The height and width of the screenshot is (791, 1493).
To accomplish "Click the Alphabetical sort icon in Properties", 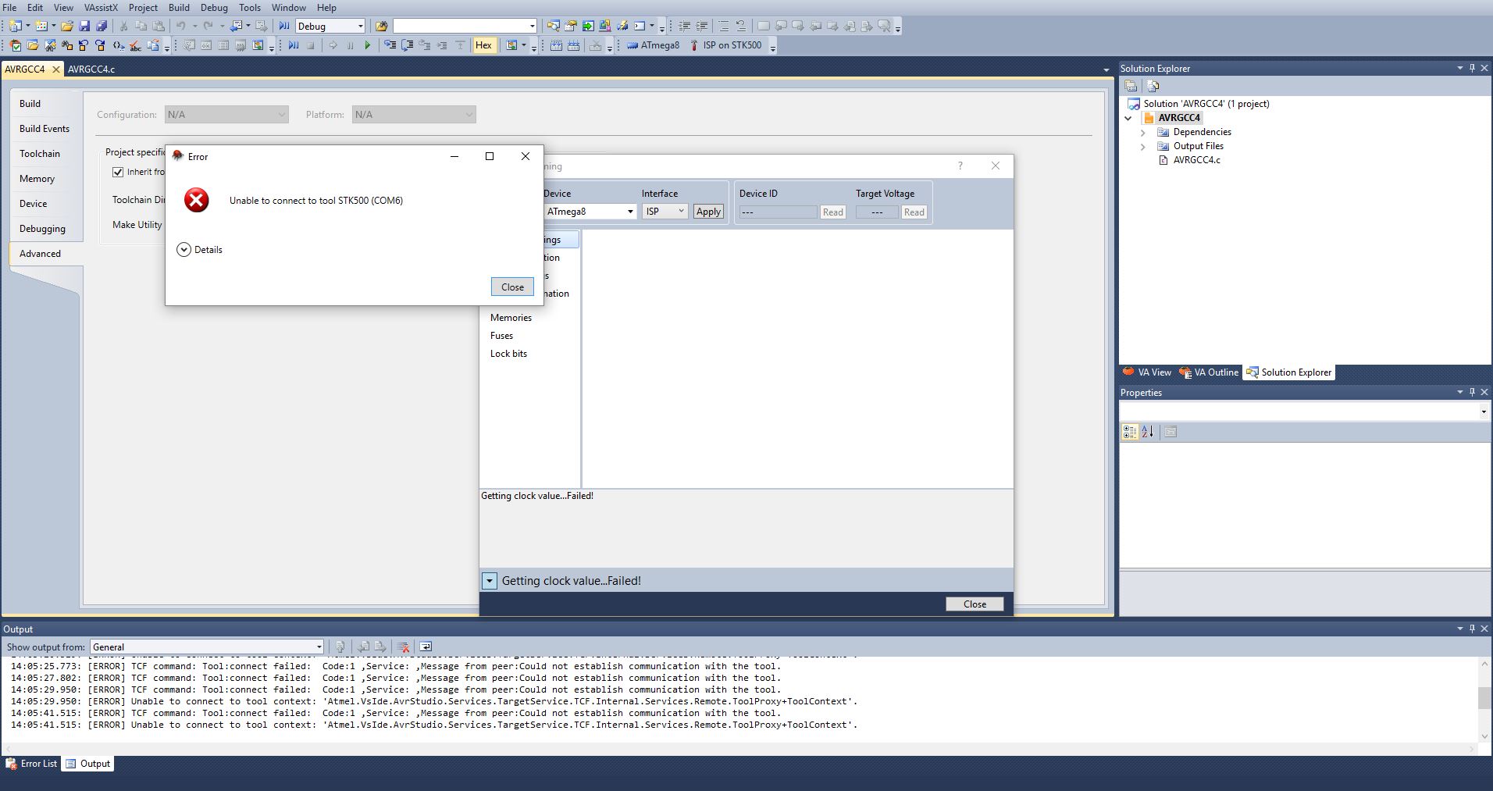I will click(x=1148, y=432).
